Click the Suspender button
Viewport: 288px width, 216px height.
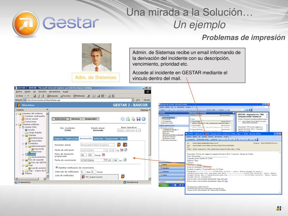tap(91, 119)
